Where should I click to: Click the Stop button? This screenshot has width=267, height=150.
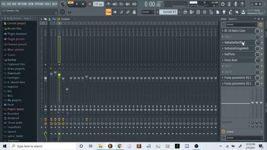[x=83, y=4]
